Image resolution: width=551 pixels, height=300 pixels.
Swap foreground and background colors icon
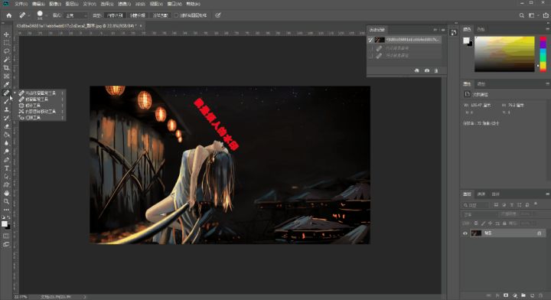pos(8,218)
